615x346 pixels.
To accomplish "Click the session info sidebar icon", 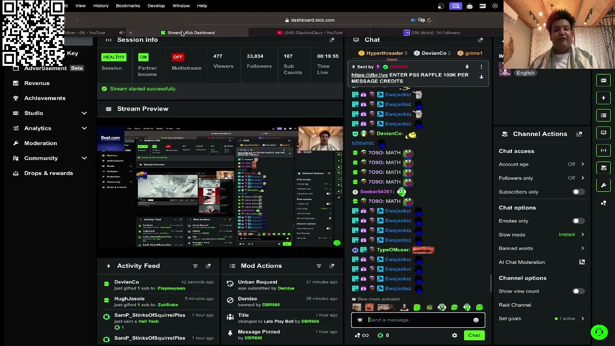I will [x=603, y=150].
